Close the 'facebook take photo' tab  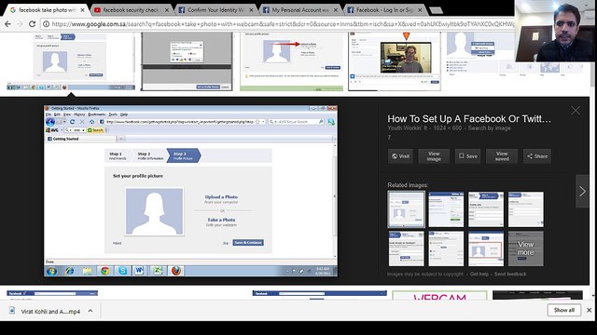pos(82,10)
